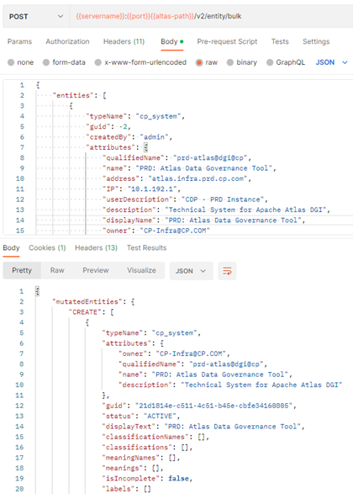This screenshot has width=353, height=494.
Task: Open the Pre-request Script tab
Action: pyautogui.click(x=227, y=41)
